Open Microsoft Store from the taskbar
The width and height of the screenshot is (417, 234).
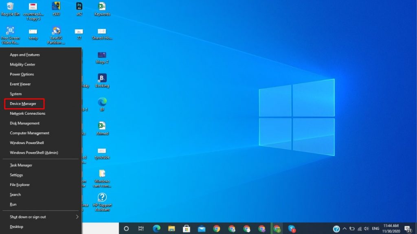click(x=187, y=228)
